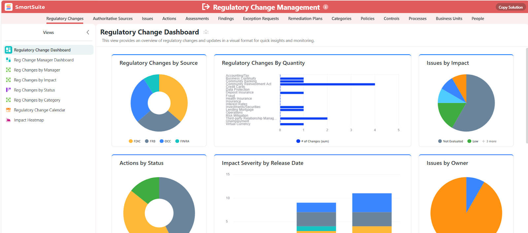Viewport: 528px width, 233px height.
Task: Click the Impact Severity by Release Date title
Action: pos(262,163)
